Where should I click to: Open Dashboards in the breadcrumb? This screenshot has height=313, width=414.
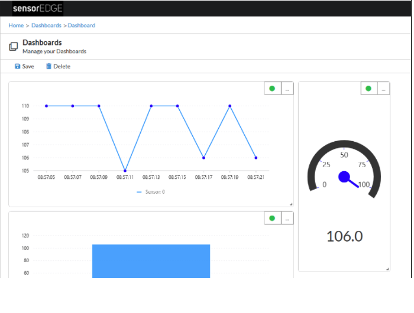(x=46, y=25)
